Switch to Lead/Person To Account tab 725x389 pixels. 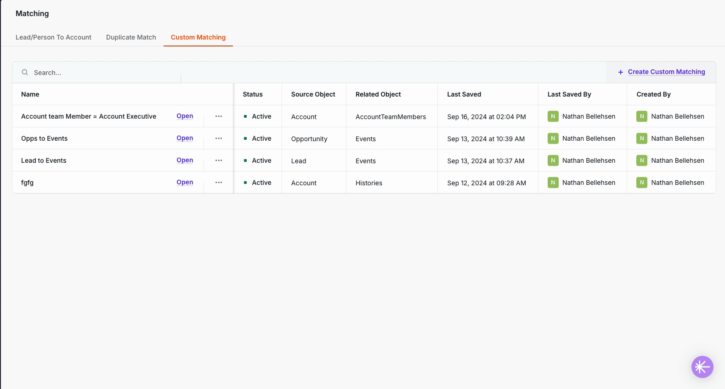tap(53, 37)
